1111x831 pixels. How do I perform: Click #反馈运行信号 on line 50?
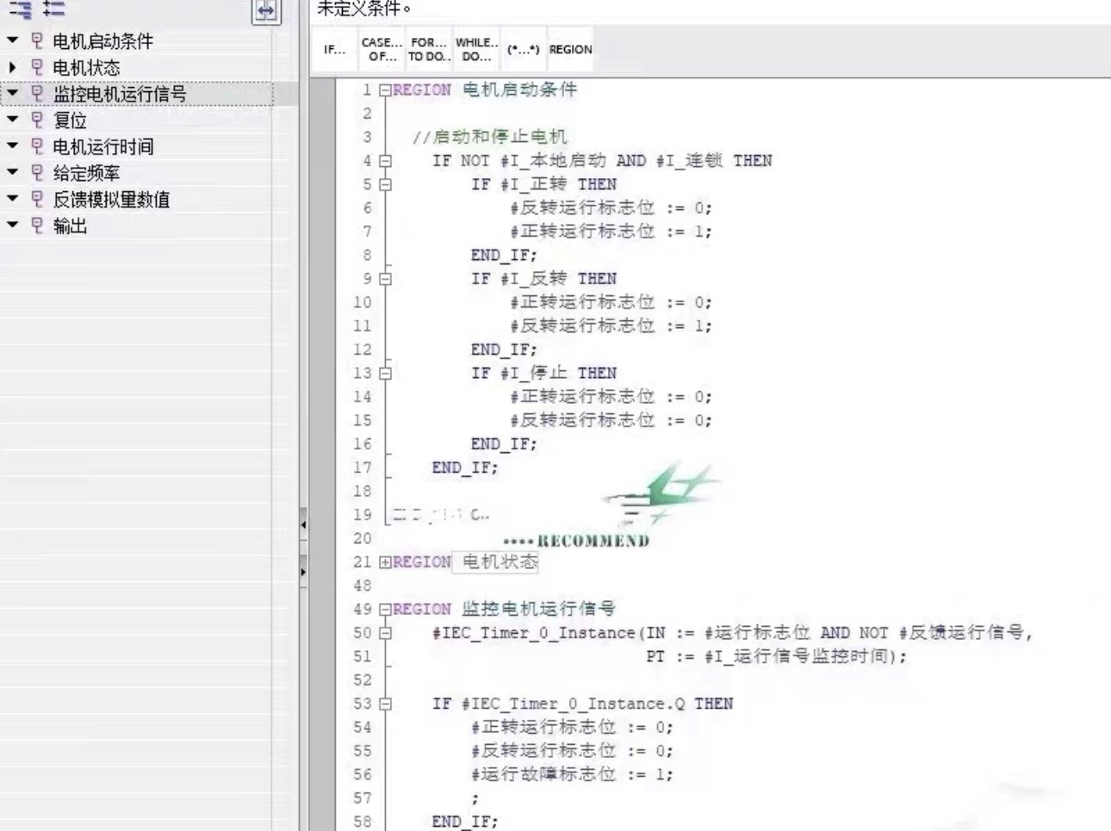[x=962, y=633]
